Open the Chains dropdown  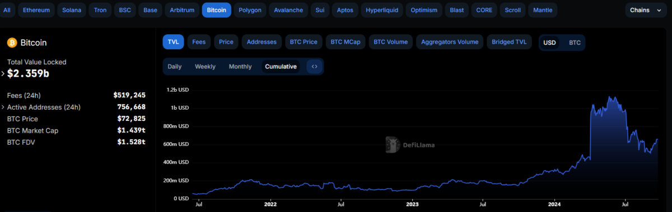[646, 10]
